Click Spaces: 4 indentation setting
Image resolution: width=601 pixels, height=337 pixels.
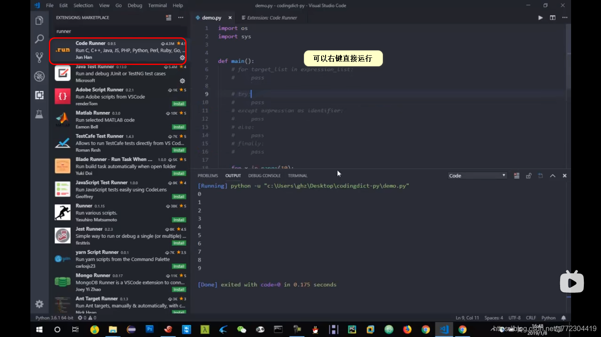point(494,318)
